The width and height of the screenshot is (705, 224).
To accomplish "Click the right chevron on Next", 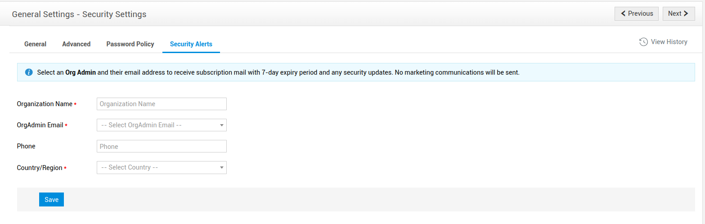I will click(686, 13).
